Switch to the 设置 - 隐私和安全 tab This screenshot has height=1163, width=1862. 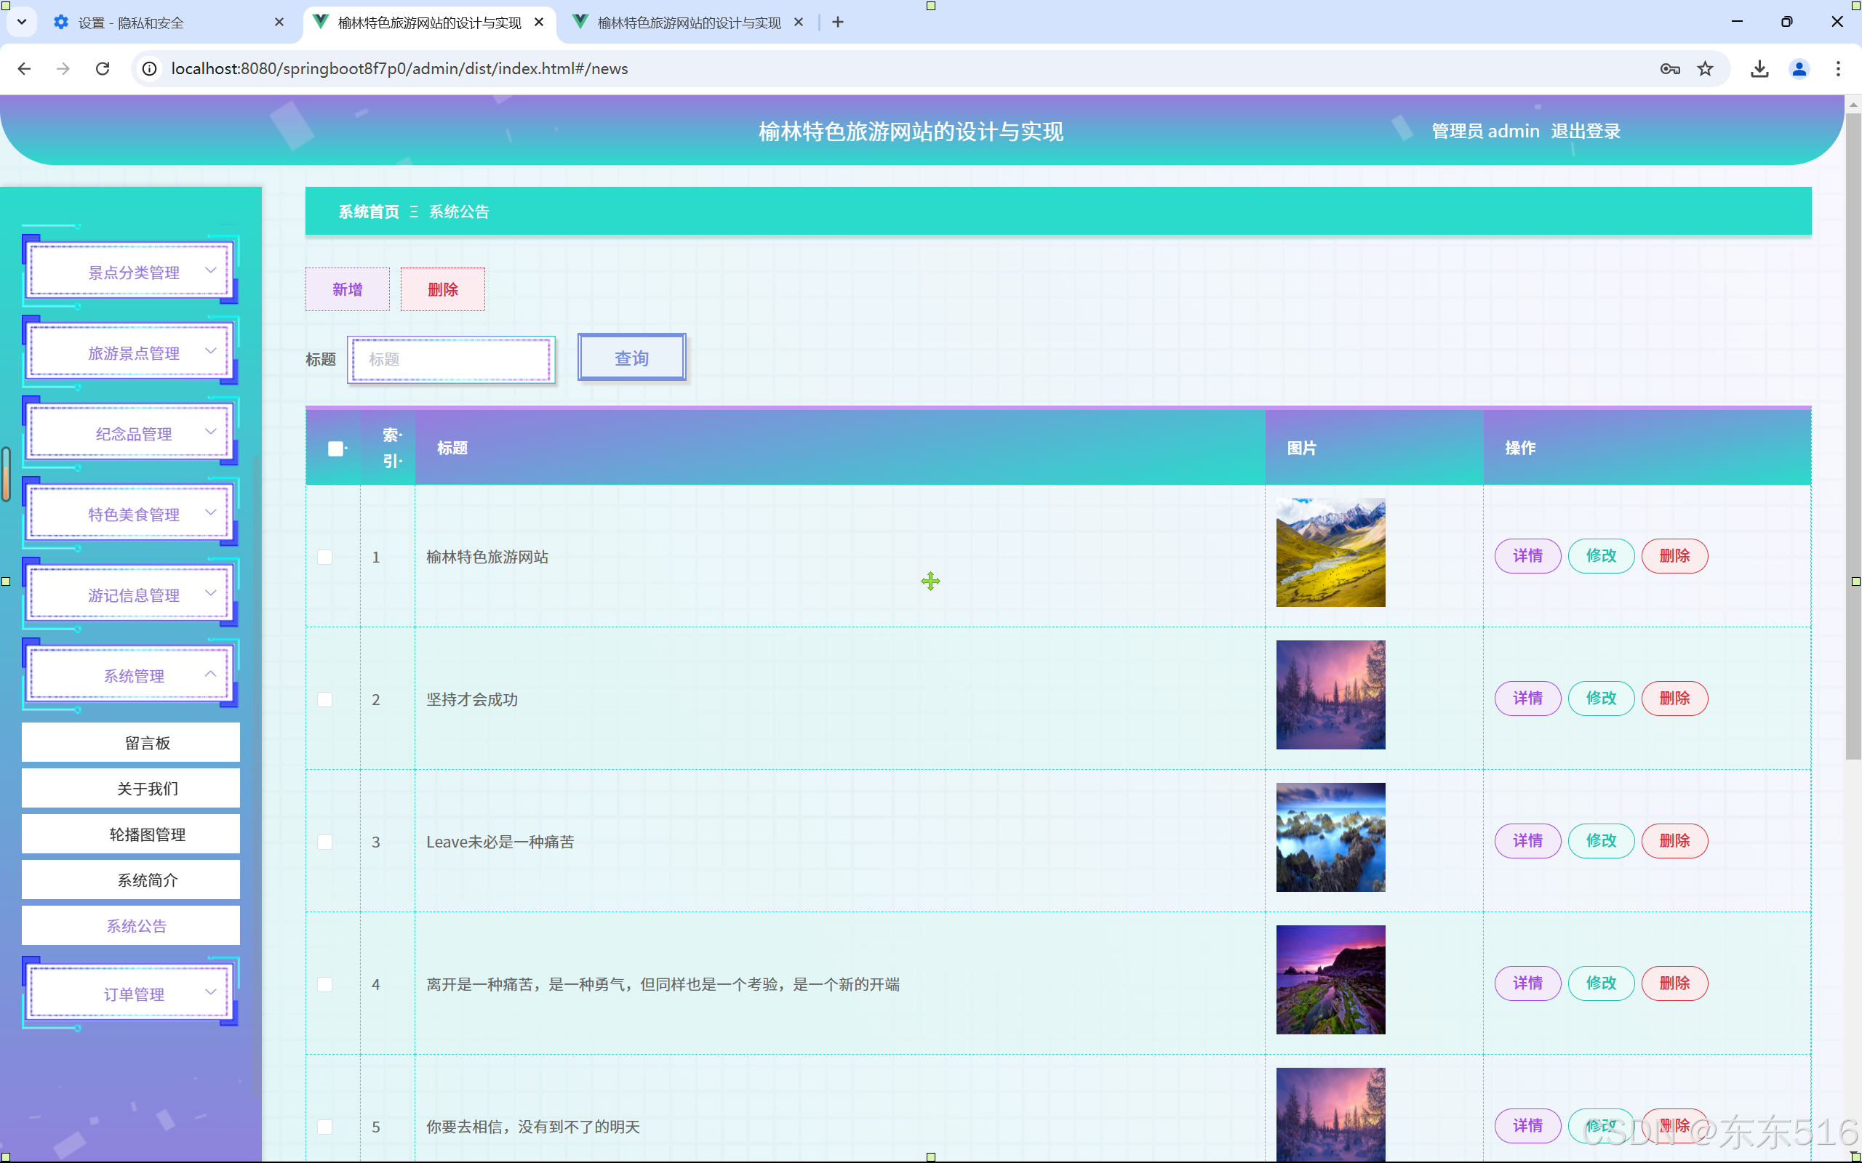pos(131,23)
